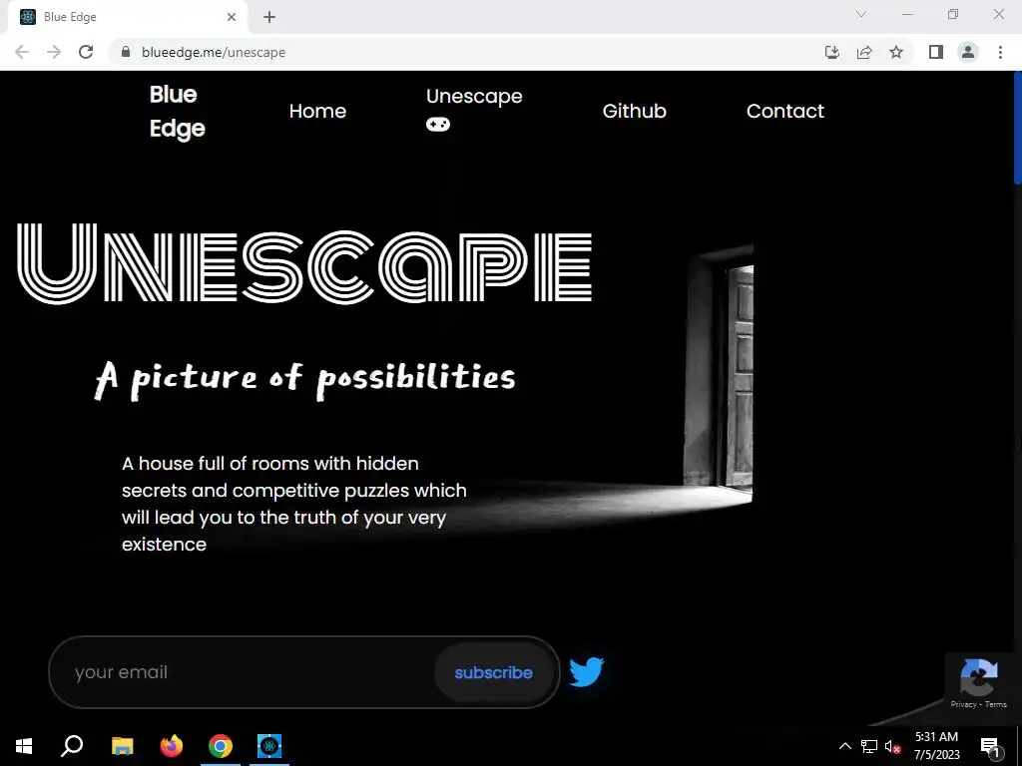Go to the Github nav link
The width and height of the screenshot is (1022, 766).
634,111
